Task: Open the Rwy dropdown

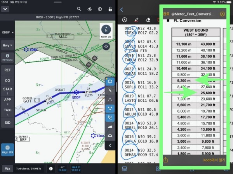Action: 7,45
